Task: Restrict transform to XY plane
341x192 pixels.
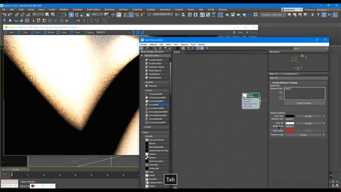Action: (x=329, y=15)
